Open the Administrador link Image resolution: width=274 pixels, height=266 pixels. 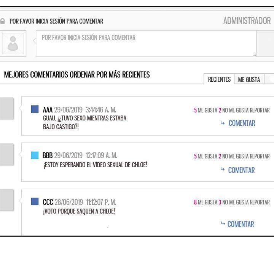click(x=247, y=21)
